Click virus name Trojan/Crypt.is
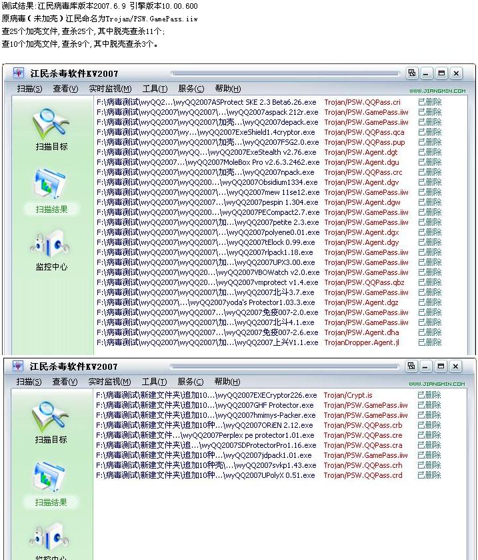Screen dimensions: 478x560 348,395
